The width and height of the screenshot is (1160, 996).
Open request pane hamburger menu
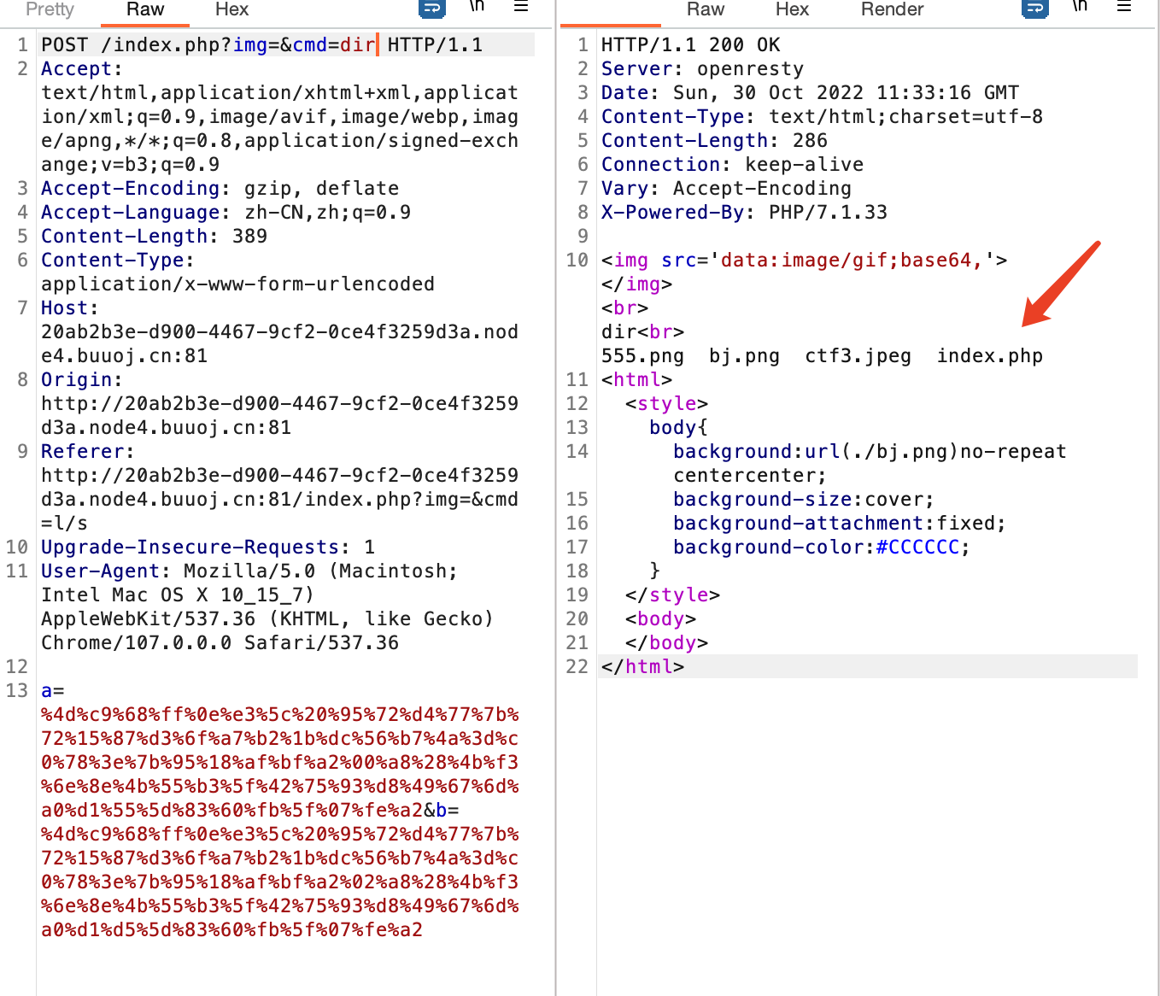coord(521,7)
